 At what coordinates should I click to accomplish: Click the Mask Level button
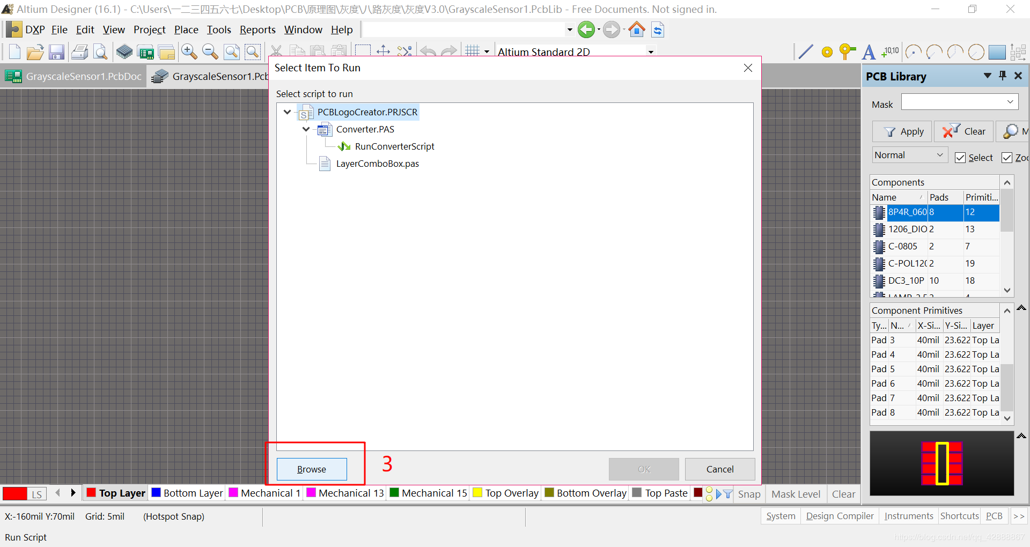(x=796, y=494)
